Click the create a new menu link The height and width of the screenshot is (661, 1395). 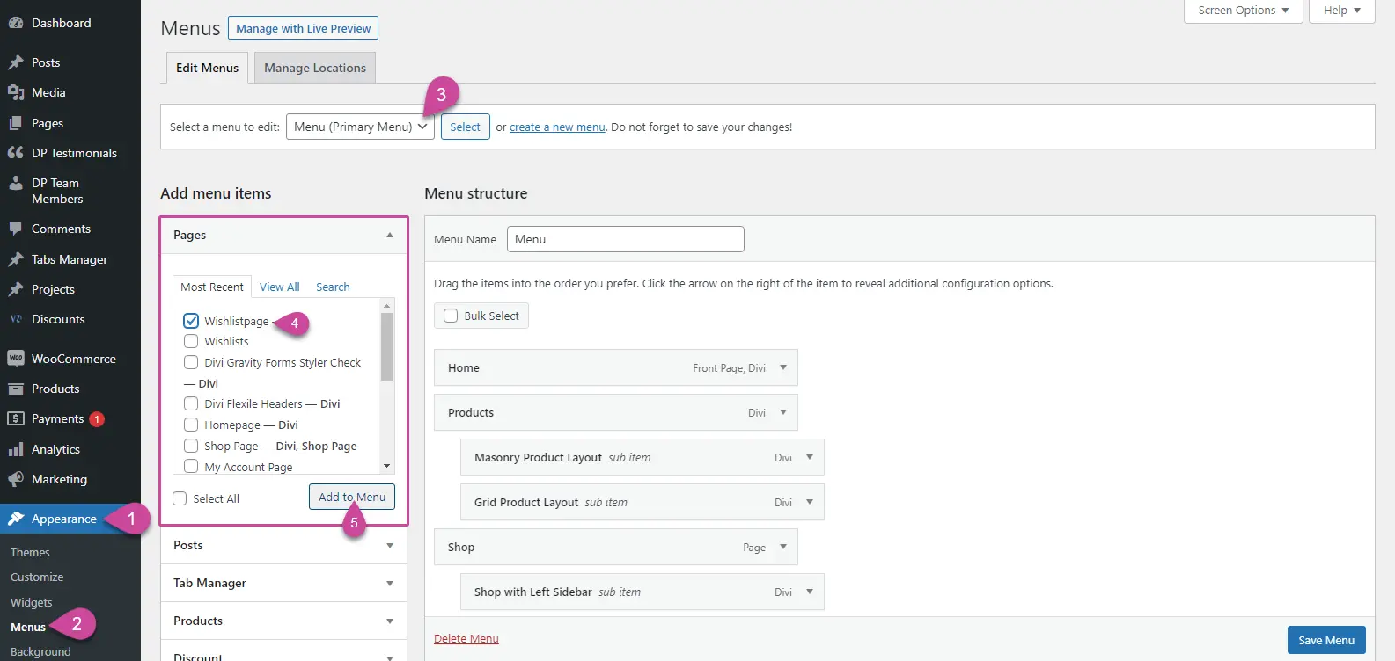[557, 127]
